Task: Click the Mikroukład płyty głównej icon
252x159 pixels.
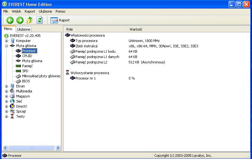Action: click(x=18, y=76)
